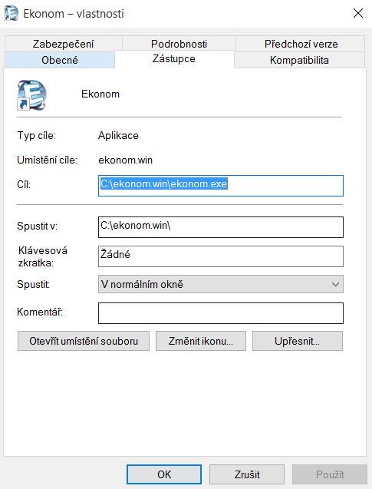
Task: Click the Cíl target path field
Action: pos(221,186)
